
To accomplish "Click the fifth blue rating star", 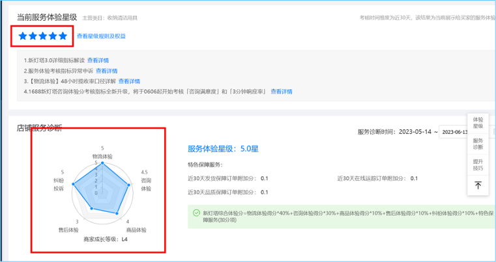I will pyautogui.click(x=63, y=36).
